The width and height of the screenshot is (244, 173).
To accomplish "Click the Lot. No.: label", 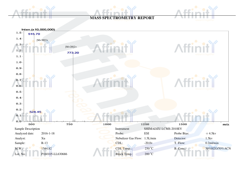I will [21, 154].
